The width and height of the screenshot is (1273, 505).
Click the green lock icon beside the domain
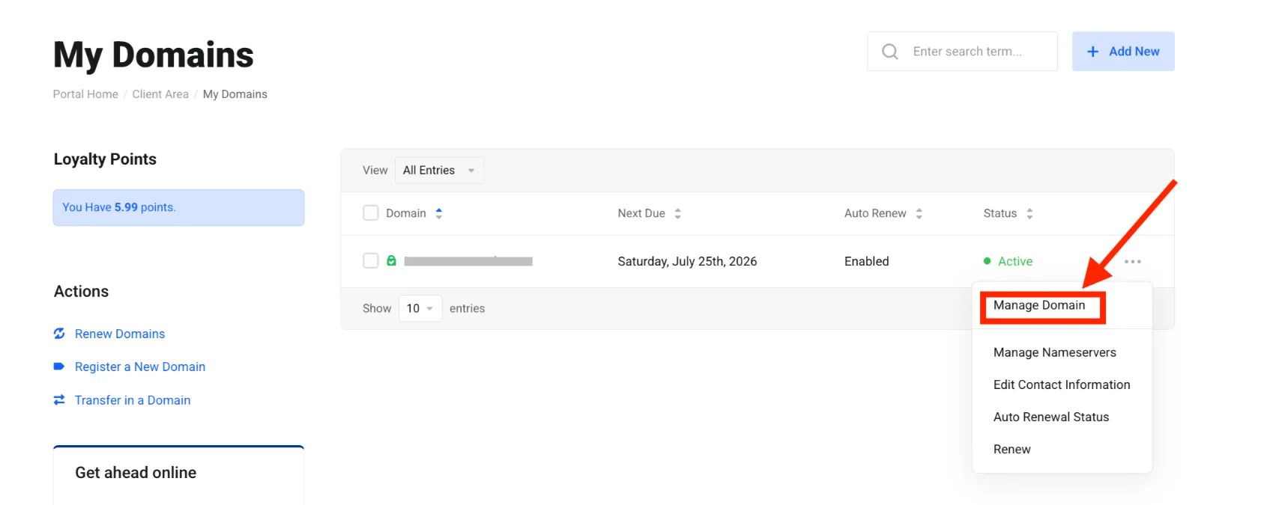click(391, 260)
